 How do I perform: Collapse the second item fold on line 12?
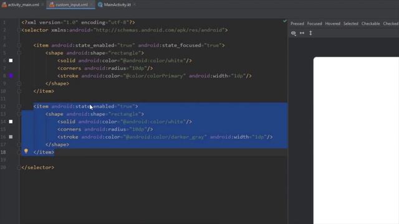(x=19, y=106)
